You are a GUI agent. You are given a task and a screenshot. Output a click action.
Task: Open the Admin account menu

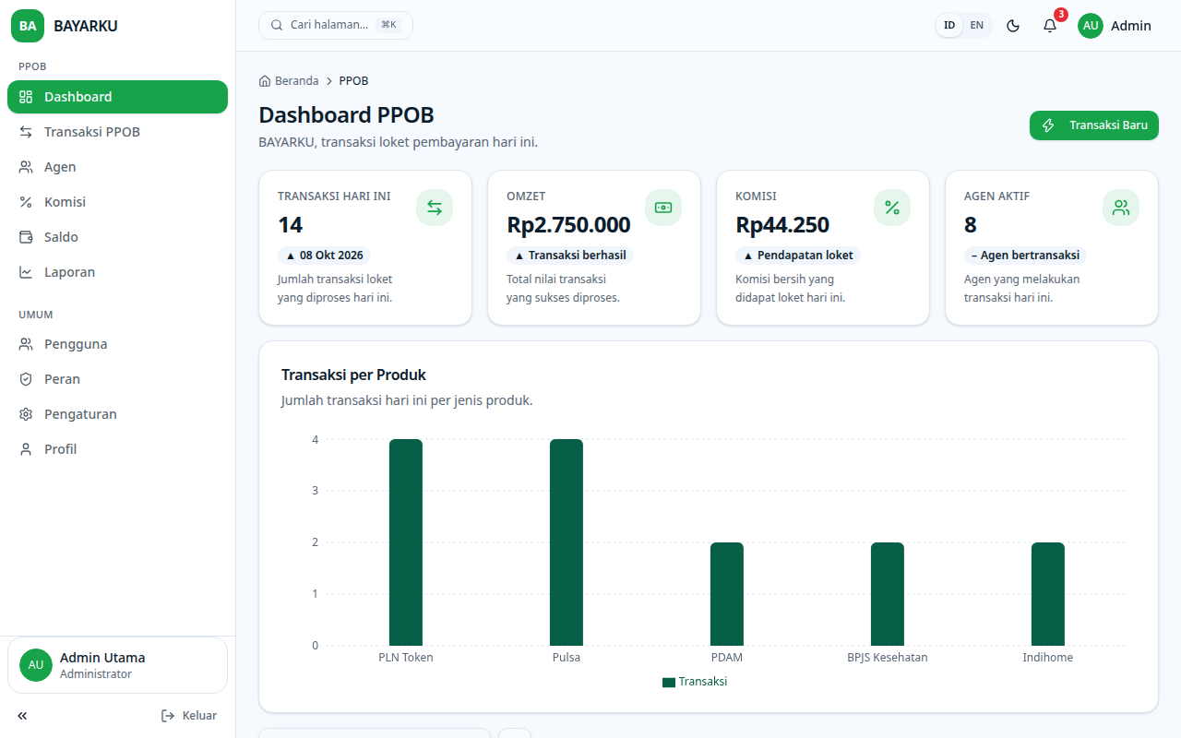1115,26
